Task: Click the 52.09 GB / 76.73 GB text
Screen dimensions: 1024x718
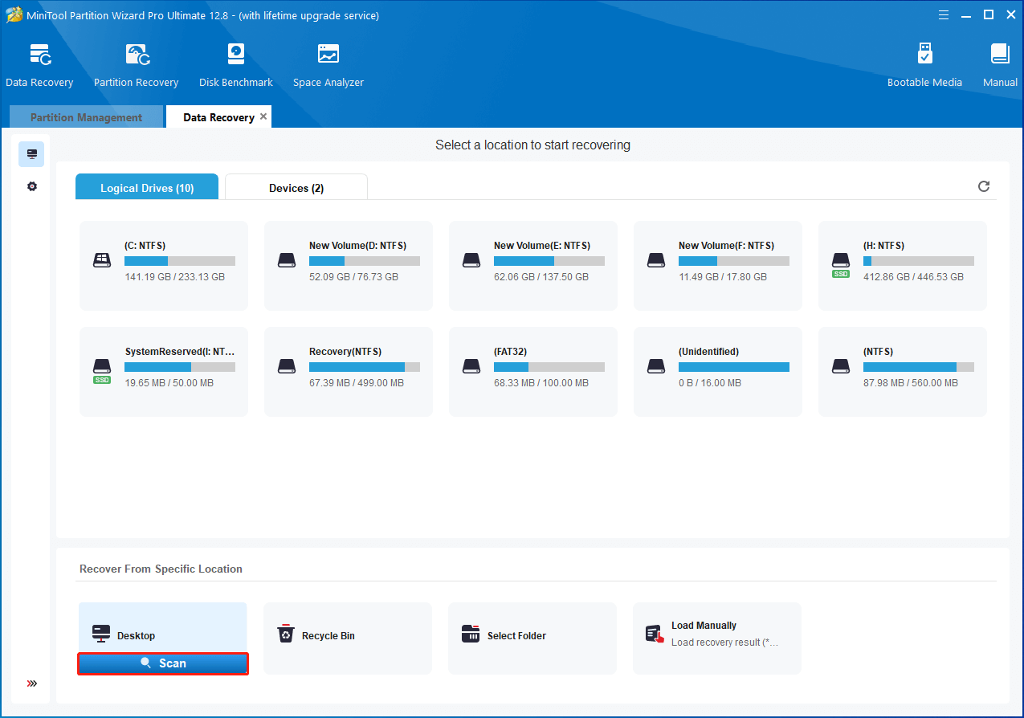Action: (x=353, y=277)
